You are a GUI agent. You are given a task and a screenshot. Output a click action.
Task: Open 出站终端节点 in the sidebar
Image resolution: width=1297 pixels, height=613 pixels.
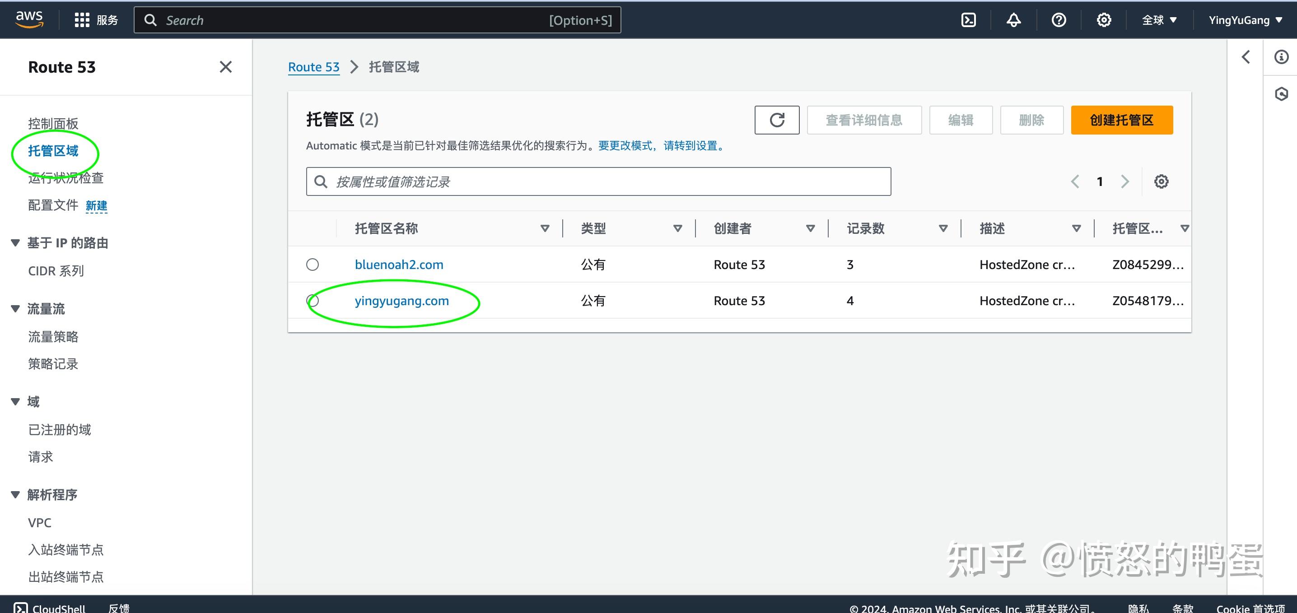coord(65,577)
